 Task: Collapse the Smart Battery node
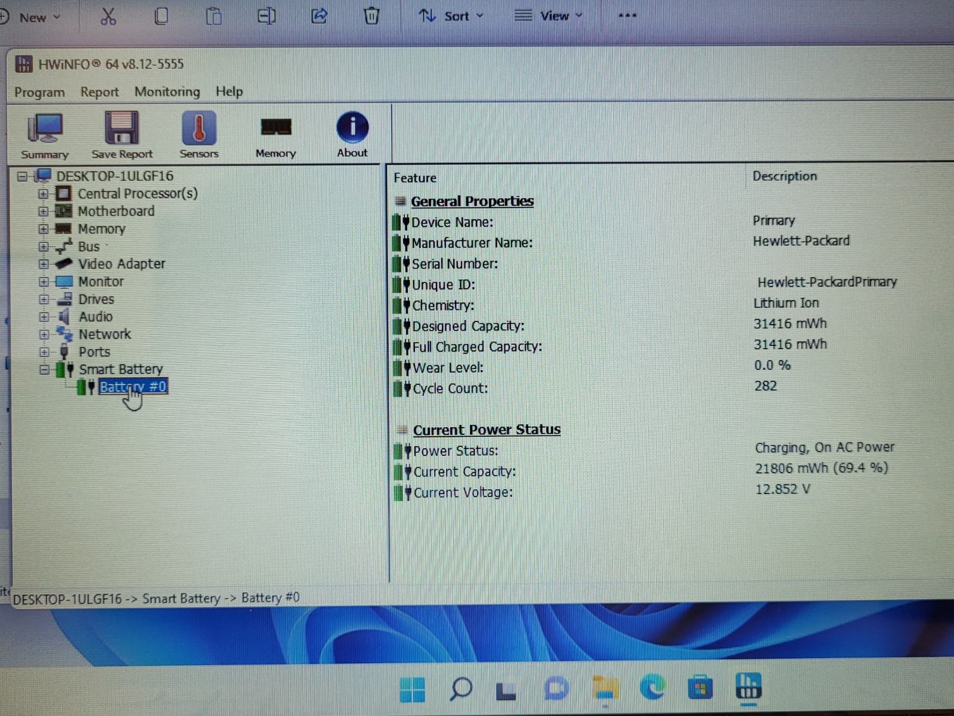44,370
